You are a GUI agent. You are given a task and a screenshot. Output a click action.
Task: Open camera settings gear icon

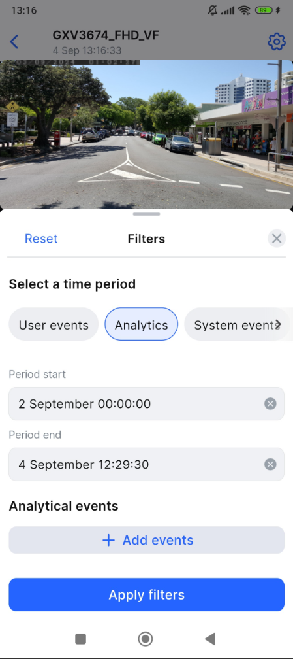277,42
